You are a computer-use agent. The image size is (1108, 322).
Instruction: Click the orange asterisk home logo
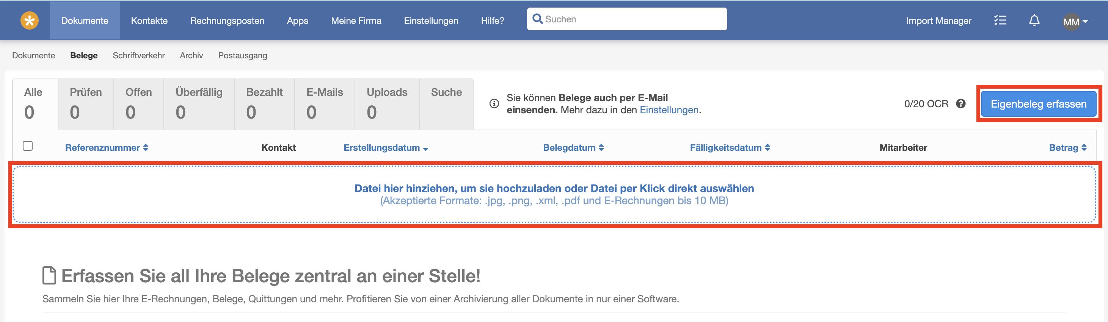29,20
